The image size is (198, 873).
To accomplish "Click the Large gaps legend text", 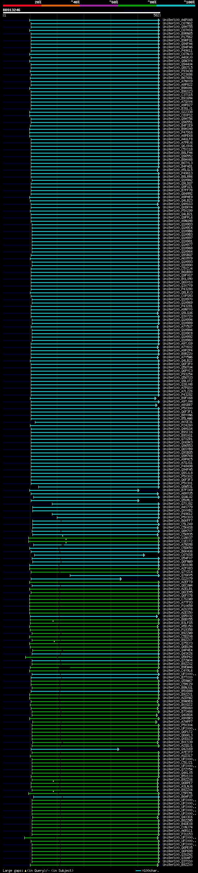I will tap(38, 870).
